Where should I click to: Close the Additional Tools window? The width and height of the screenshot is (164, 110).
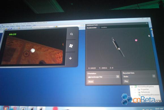pos(147,23)
